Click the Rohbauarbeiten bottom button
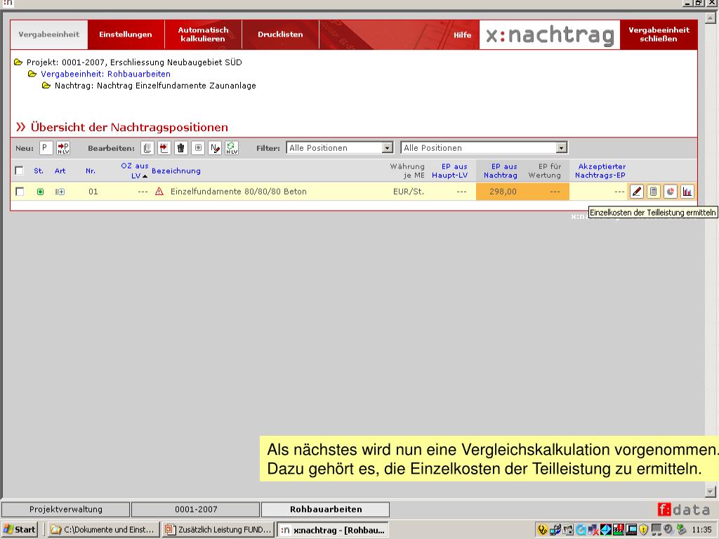The height and width of the screenshot is (539, 719). click(326, 510)
